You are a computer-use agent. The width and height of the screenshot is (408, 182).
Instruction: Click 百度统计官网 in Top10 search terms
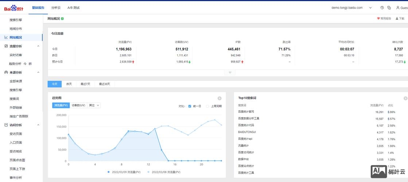coord(246,112)
